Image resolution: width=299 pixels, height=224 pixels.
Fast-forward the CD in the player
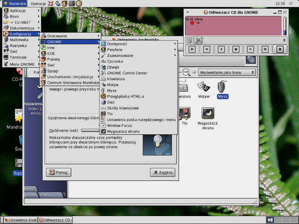(x=250, y=49)
